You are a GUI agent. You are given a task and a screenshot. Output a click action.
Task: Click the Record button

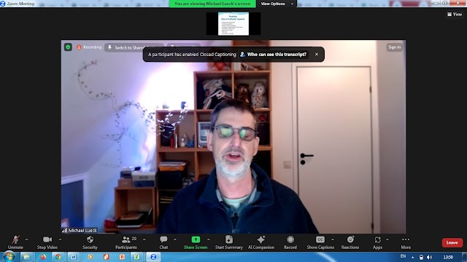(290, 242)
